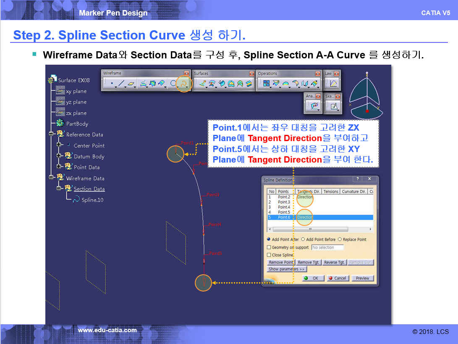458x344 pixels.
Task: Expand the Point Data tree node
Action: click(x=59, y=167)
